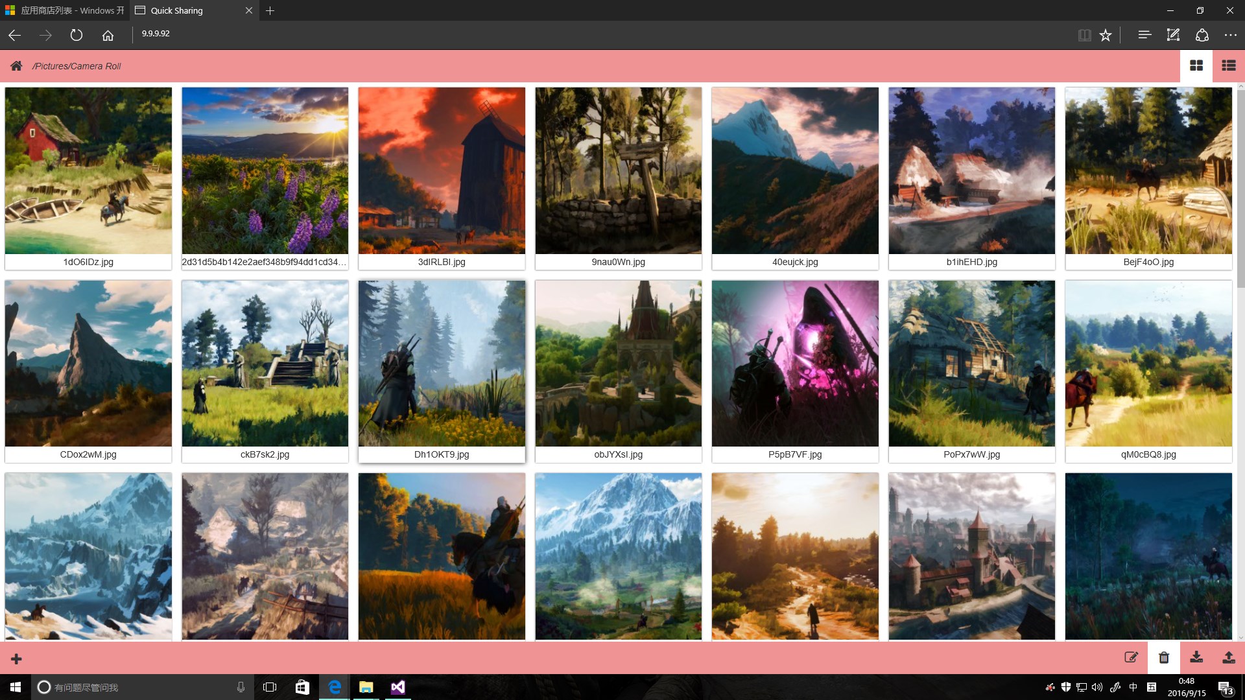
Task: Switch to list view layout
Action: click(x=1228, y=65)
